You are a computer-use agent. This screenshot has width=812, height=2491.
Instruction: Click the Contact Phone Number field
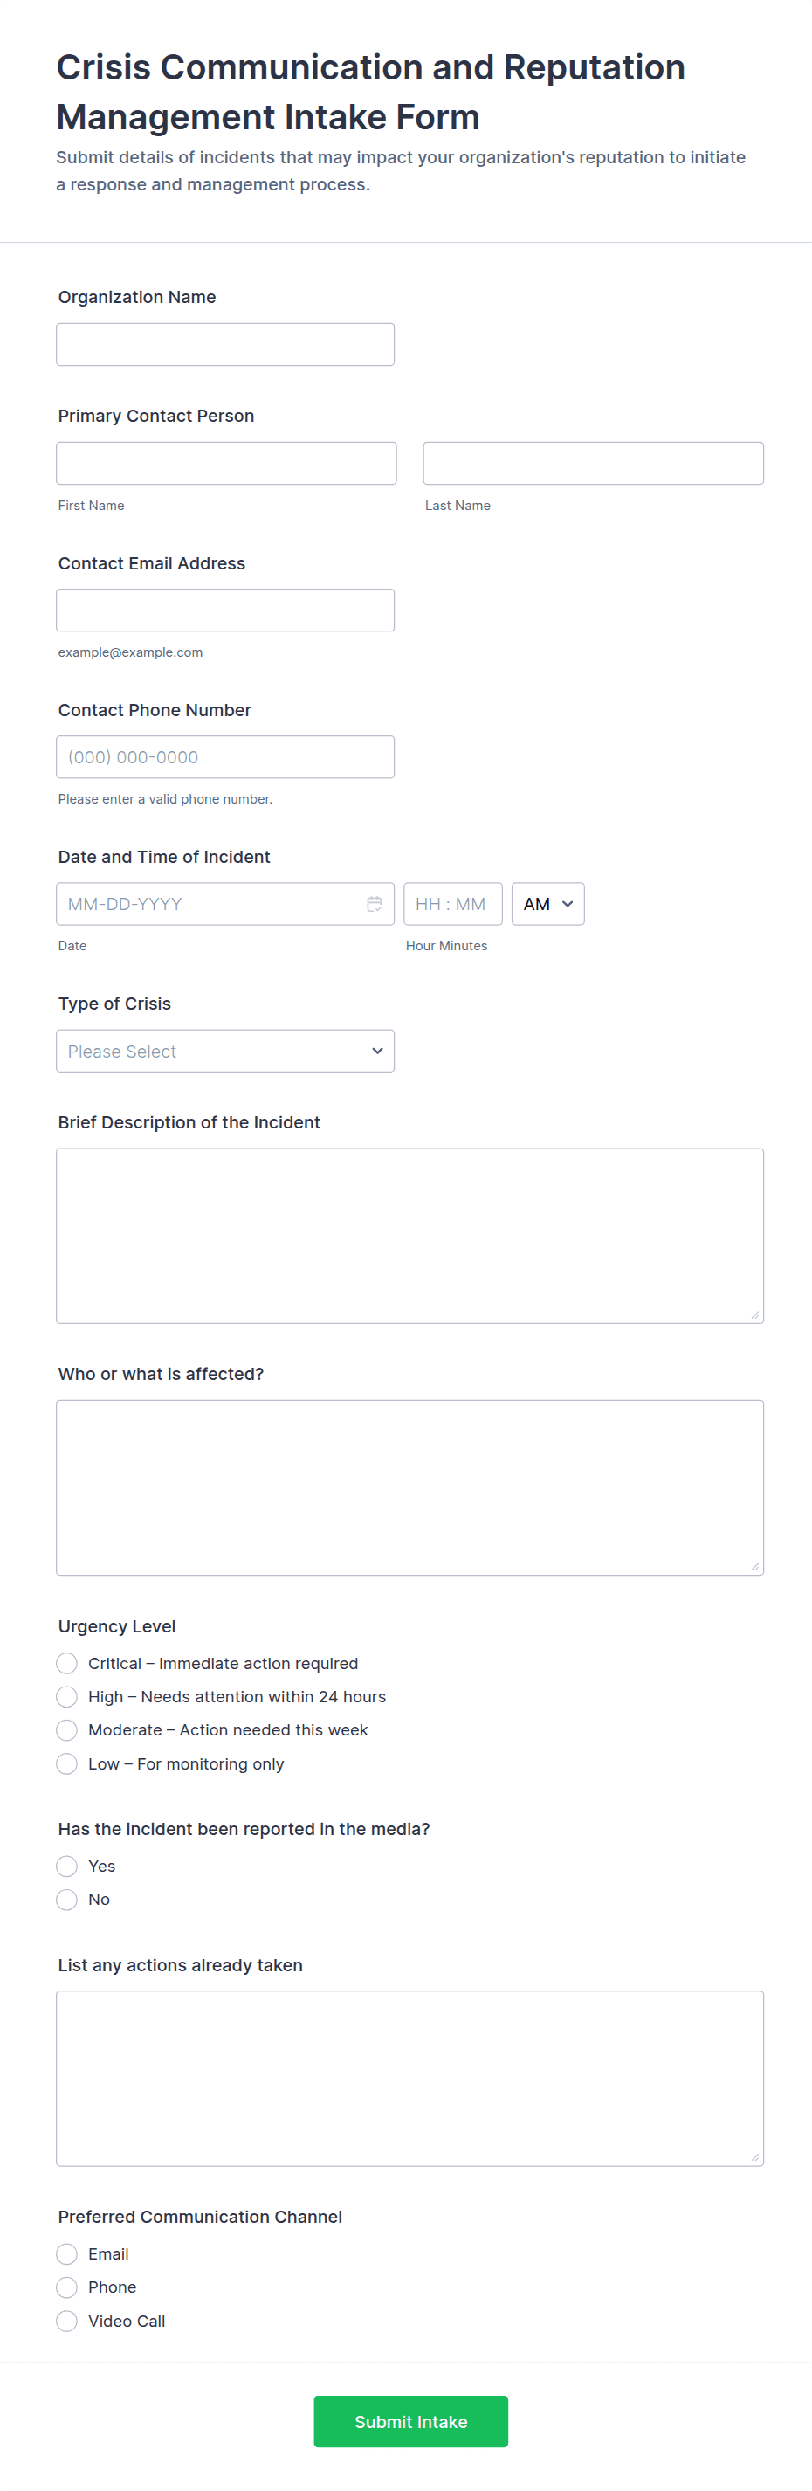(225, 757)
